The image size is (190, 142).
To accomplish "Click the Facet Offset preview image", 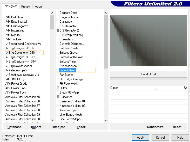I will click(148, 41).
